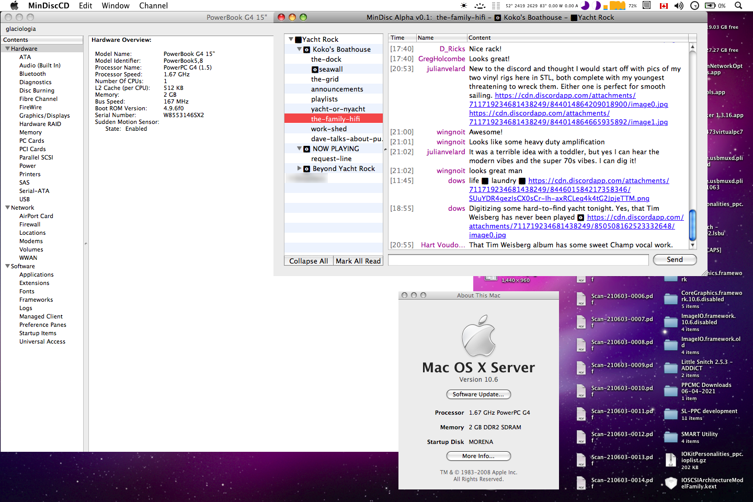Viewport: 753px width, 502px height.
Task: Collapse the Yacht Rock tree group
Action: click(291, 39)
